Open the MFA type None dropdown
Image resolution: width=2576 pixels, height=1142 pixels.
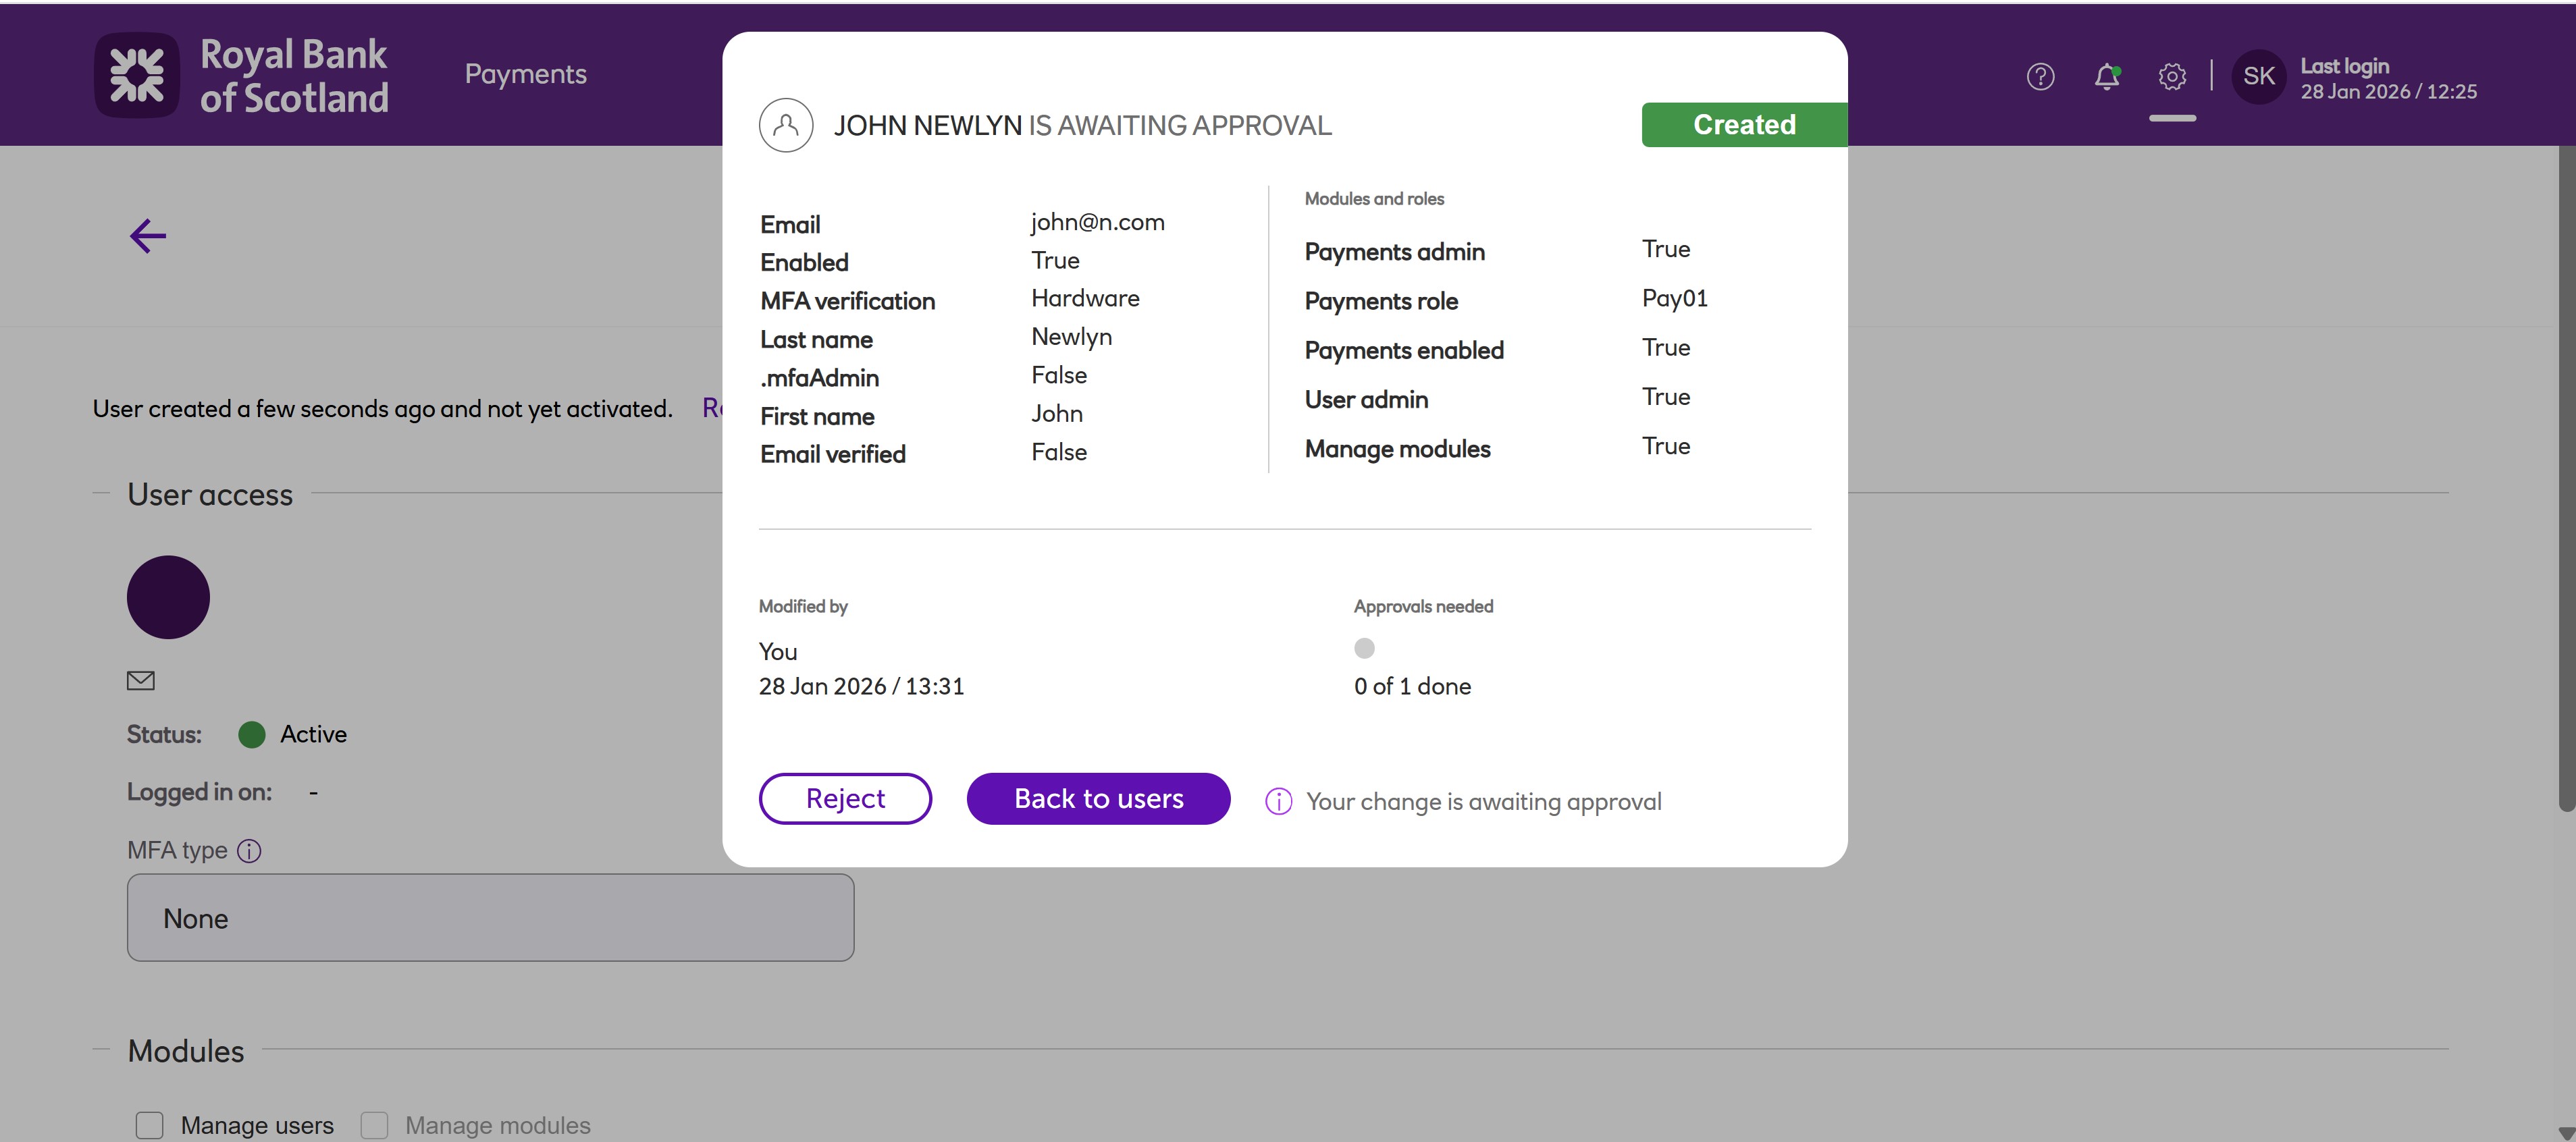(490, 918)
